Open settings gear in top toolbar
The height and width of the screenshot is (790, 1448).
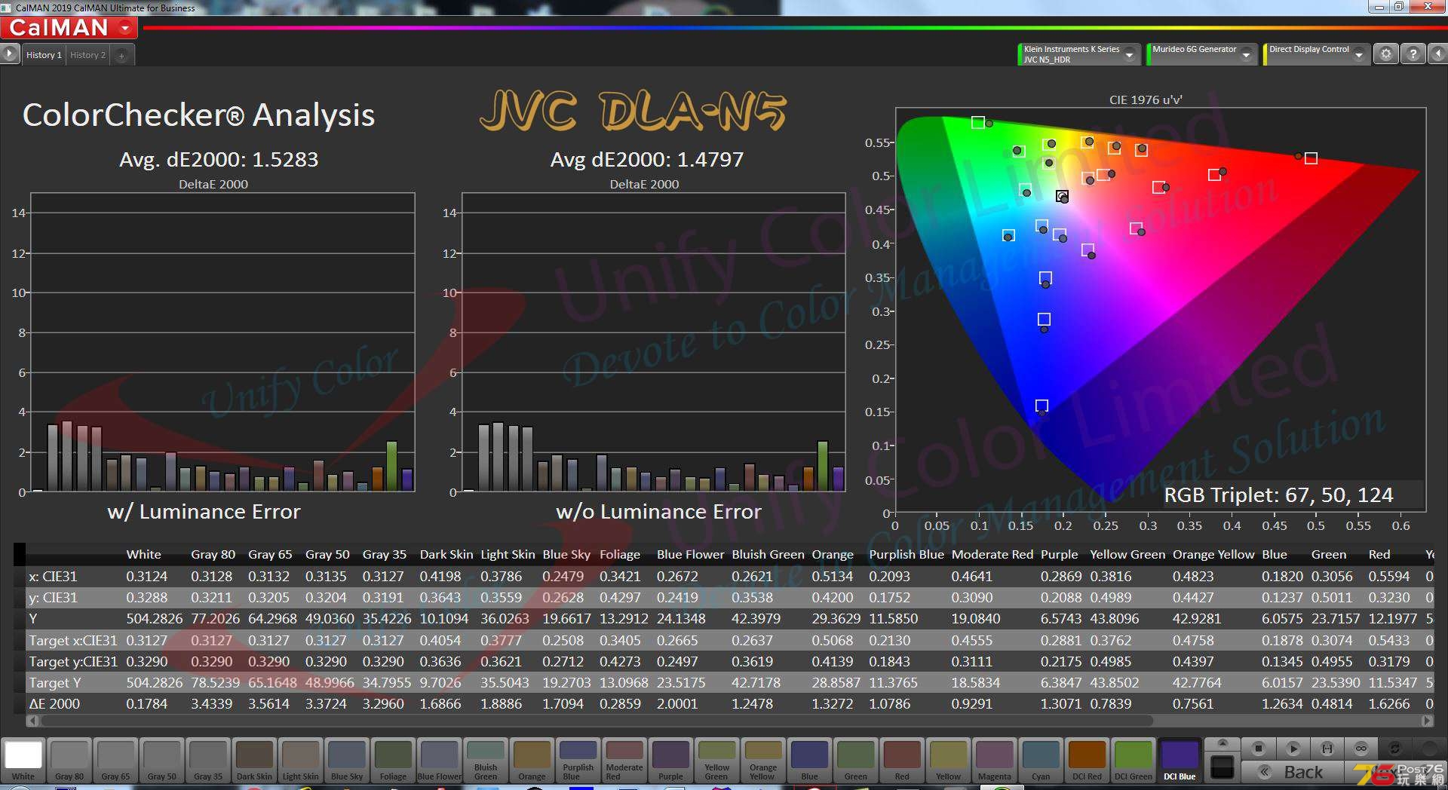pyautogui.click(x=1385, y=54)
